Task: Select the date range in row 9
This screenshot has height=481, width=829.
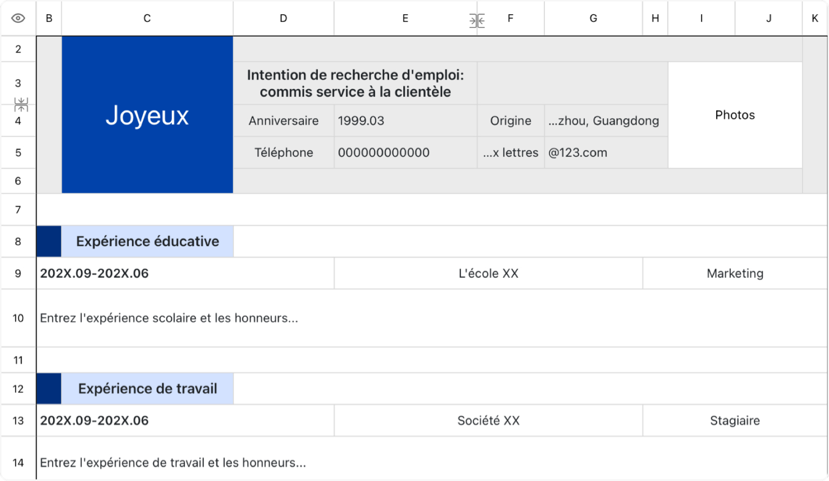Action: pos(185,273)
